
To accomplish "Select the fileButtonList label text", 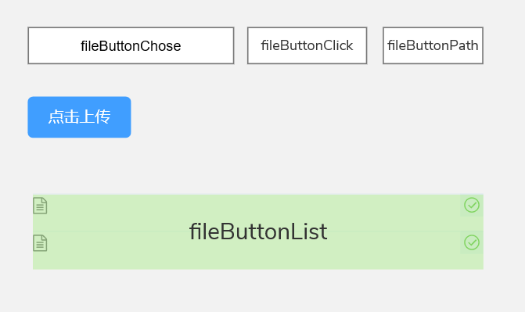I will click(258, 231).
